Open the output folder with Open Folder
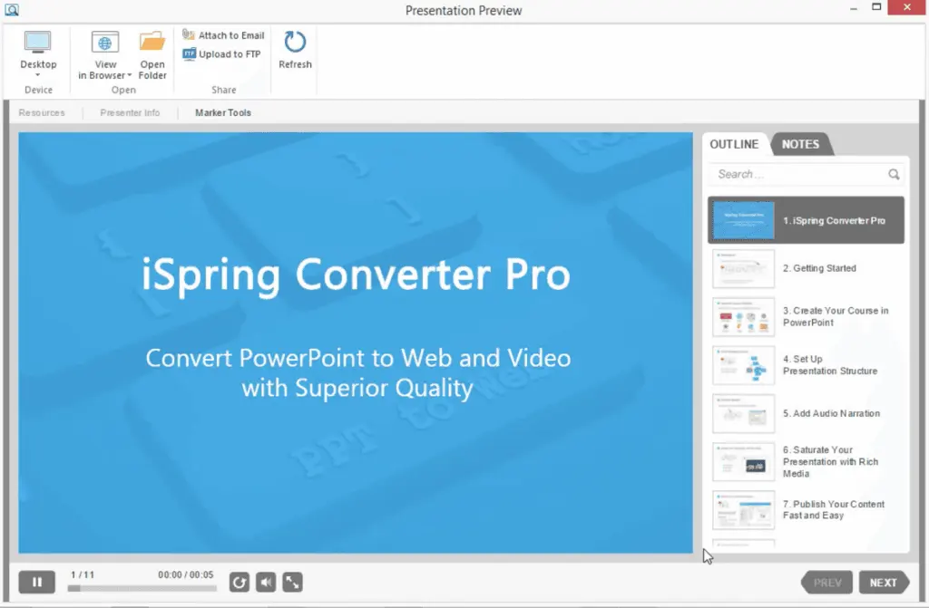Screen dimensions: 929x608 152,55
